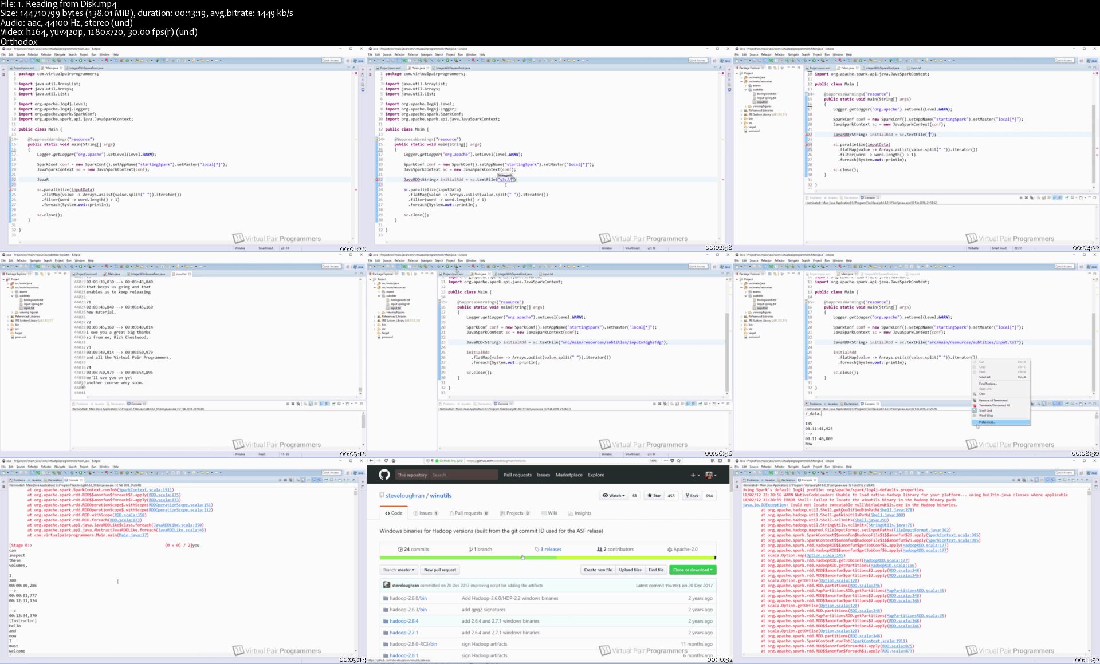The width and height of the screenshot is (1100, 664).
Task: Click the hadoop-2.6.4 folder link
Action: [x=404, y=621]
